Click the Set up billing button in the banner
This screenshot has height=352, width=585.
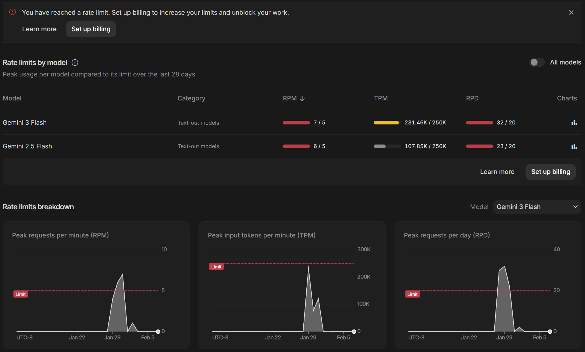click(x=91, y=29)
